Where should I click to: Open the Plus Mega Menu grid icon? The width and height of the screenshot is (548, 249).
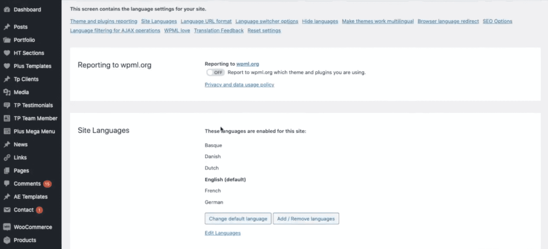coord(7,131)
